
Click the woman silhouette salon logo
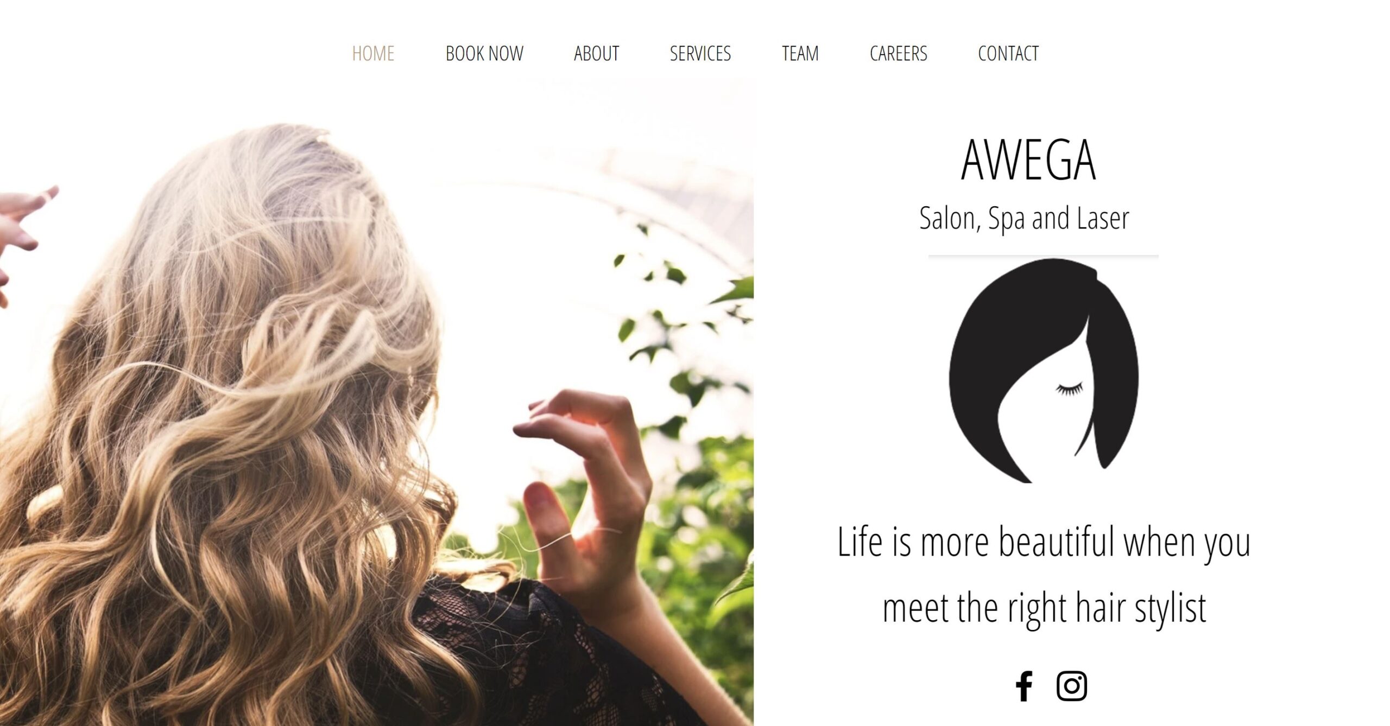pyautogui.click(x=1044, y=371)
